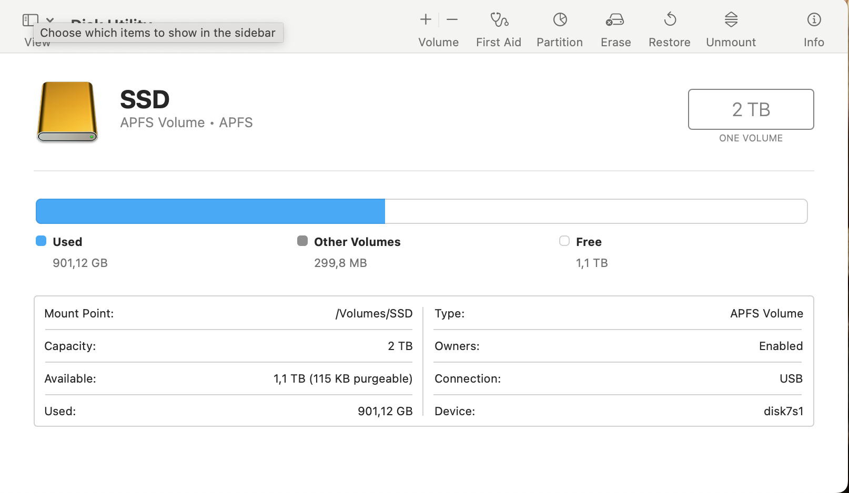
Task: Click the blue used space bar
Action: 210,211
